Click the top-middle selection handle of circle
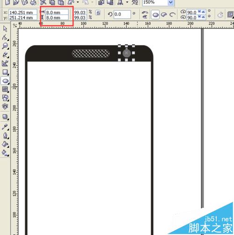234x235 pixels. pos(126,46)
